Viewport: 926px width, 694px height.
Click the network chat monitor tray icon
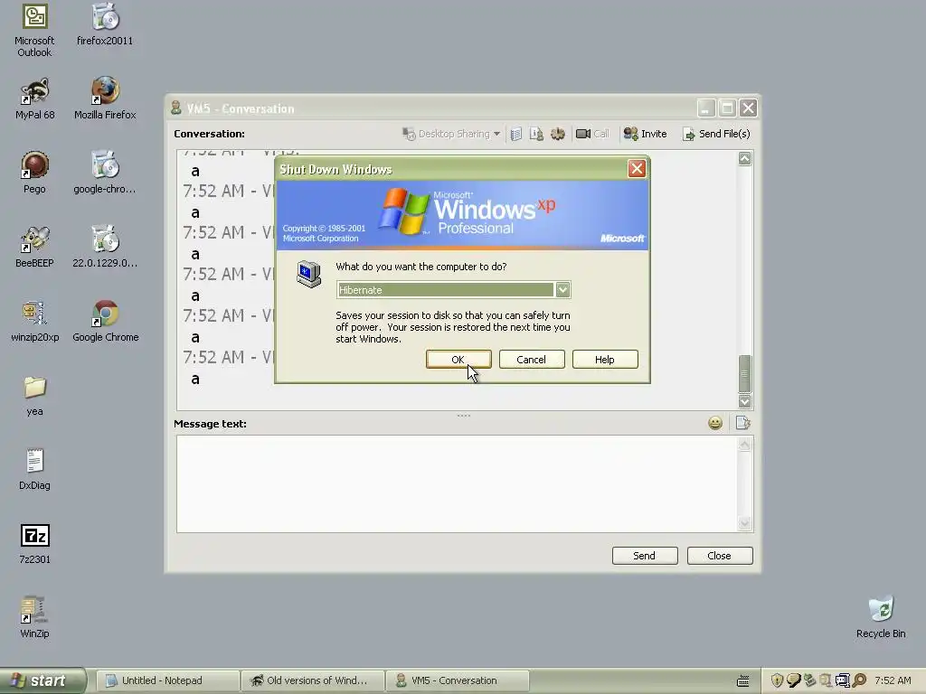[x=842, y=680]
